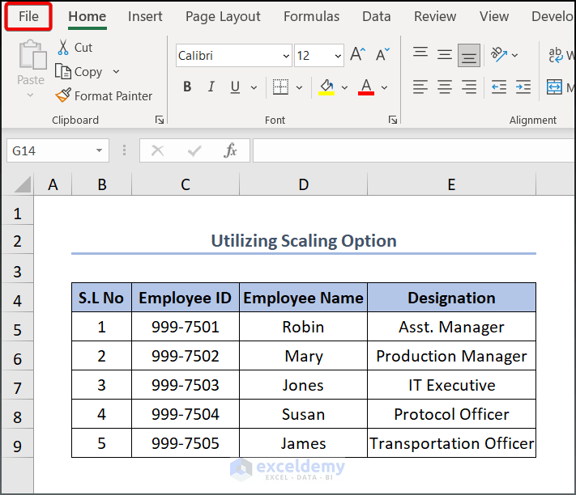Screen dimensions: 576x495
Task: Select cell with Employee ID 999-7503
Action: (x=186, y=385)
